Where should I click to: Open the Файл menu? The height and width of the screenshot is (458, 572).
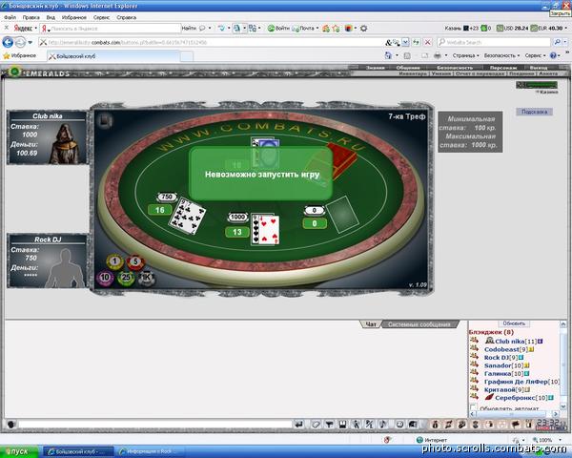point(10,17)
